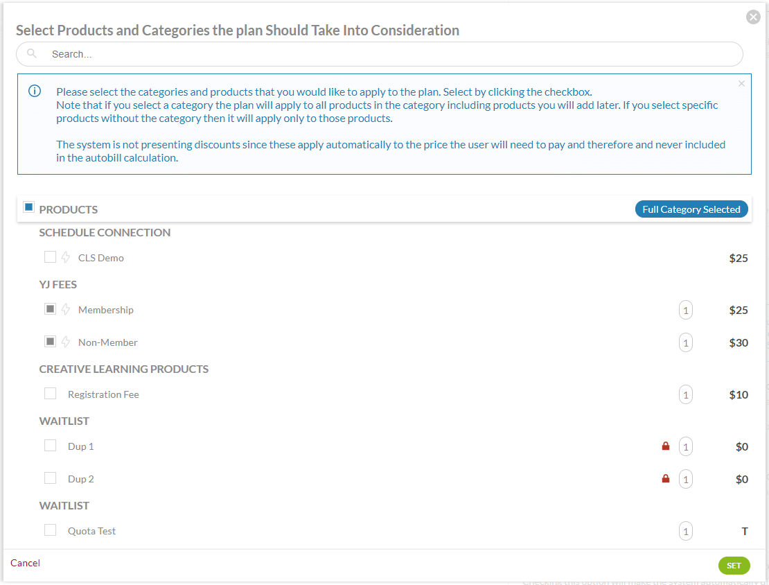Viewport: 769px width, 585px height.
Task: Dismiss the info notice with its X
Action: (741, 84)
